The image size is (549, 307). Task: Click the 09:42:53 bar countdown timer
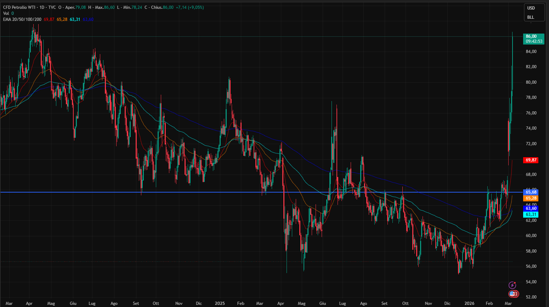coord(533,41)
